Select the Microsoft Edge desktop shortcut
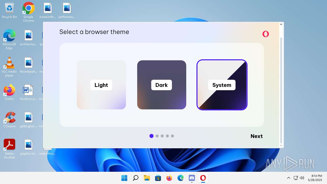 tap(9, 39)
